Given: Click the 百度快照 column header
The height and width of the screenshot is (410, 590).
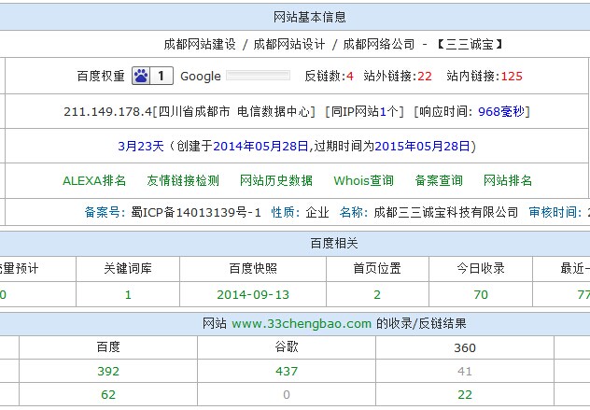Looking at the screenshot, I should click(253, 269).
